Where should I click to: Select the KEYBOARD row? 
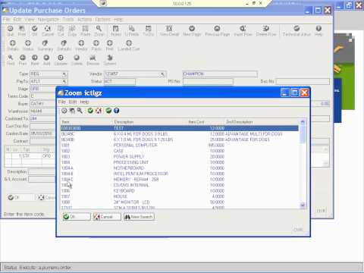(180, 191)
